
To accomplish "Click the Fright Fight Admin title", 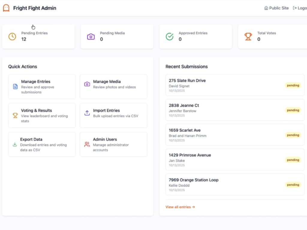I will point(35,8).
